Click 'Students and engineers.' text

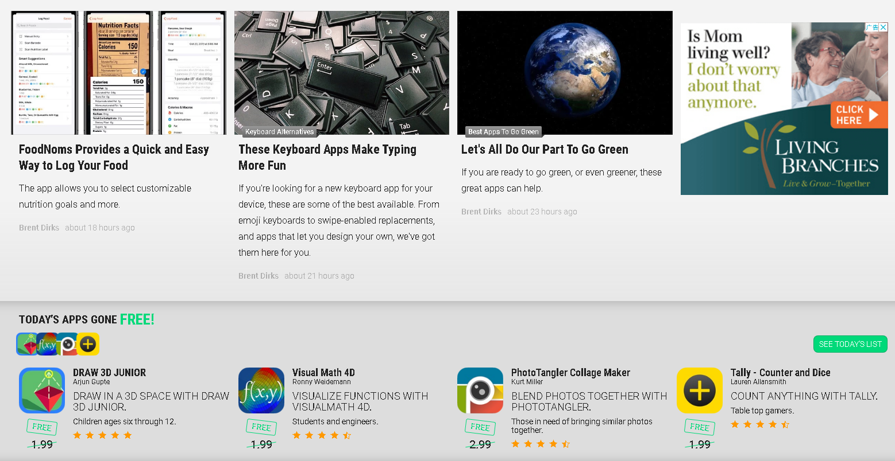coord(335,421)
